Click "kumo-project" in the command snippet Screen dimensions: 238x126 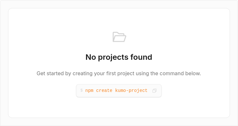(131, 90)
